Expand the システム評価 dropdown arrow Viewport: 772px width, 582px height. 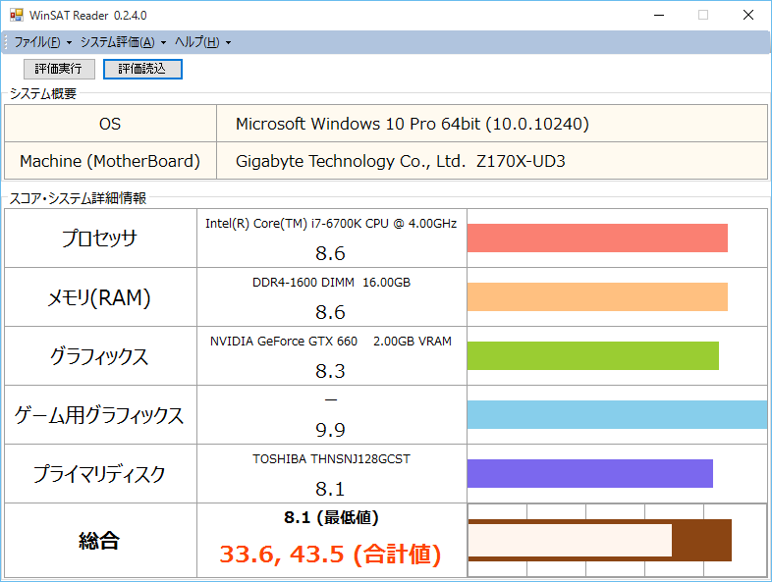coord(163,43)
